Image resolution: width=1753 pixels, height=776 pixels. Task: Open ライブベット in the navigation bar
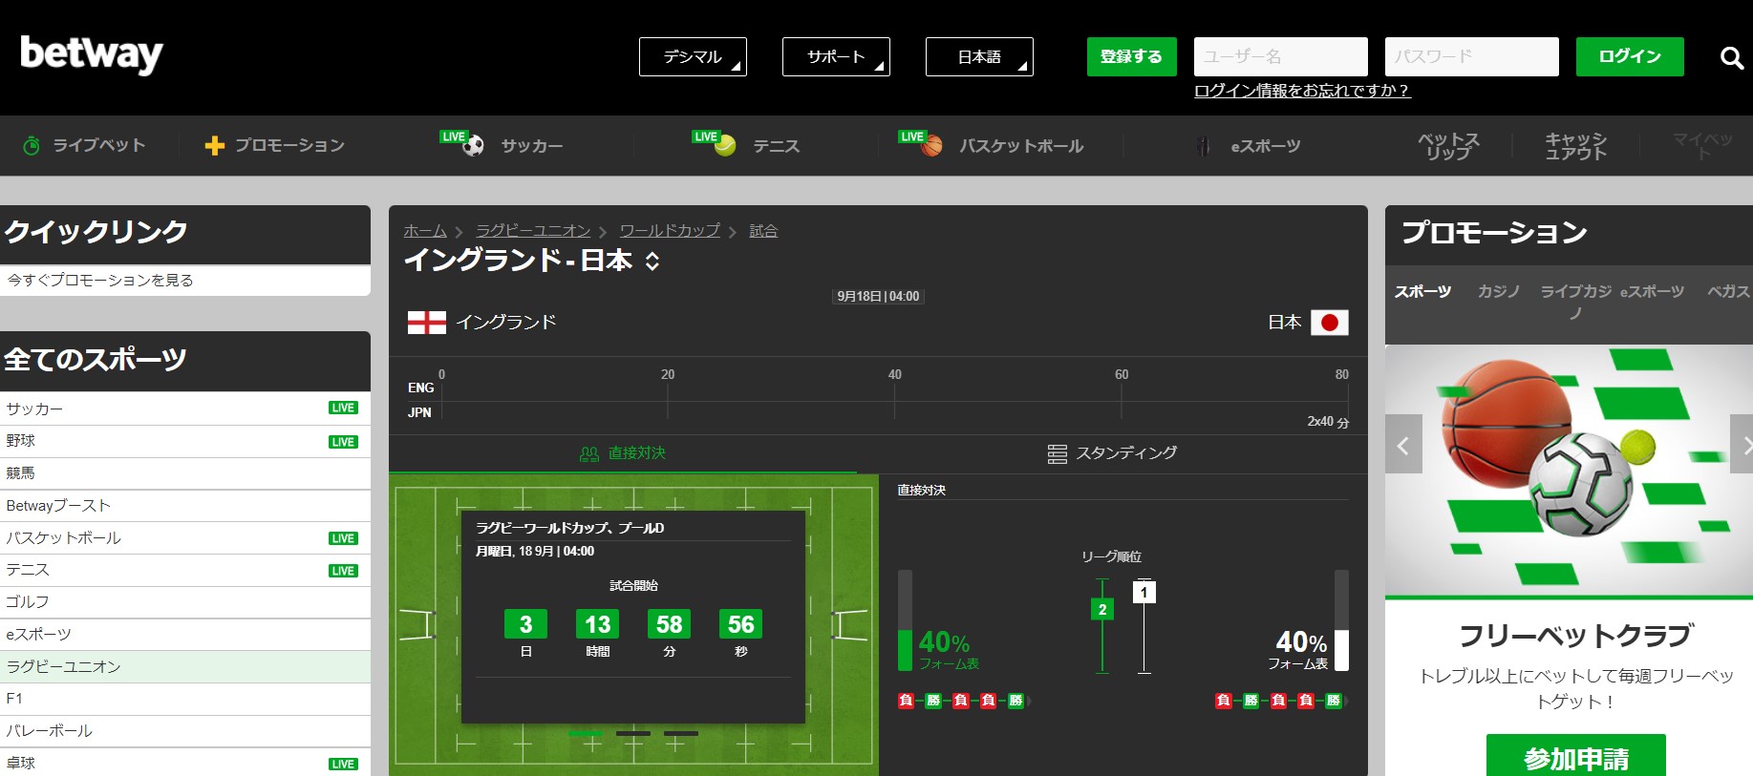(x=84, y=145)
